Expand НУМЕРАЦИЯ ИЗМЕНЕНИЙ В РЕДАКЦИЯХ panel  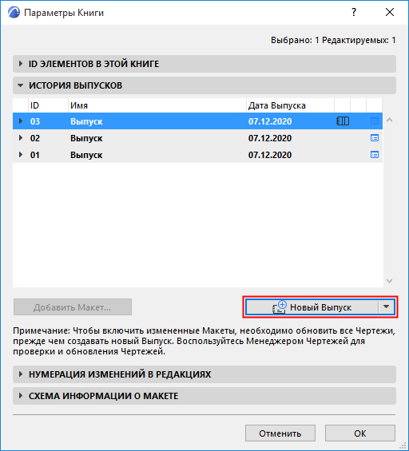(204, 374)
